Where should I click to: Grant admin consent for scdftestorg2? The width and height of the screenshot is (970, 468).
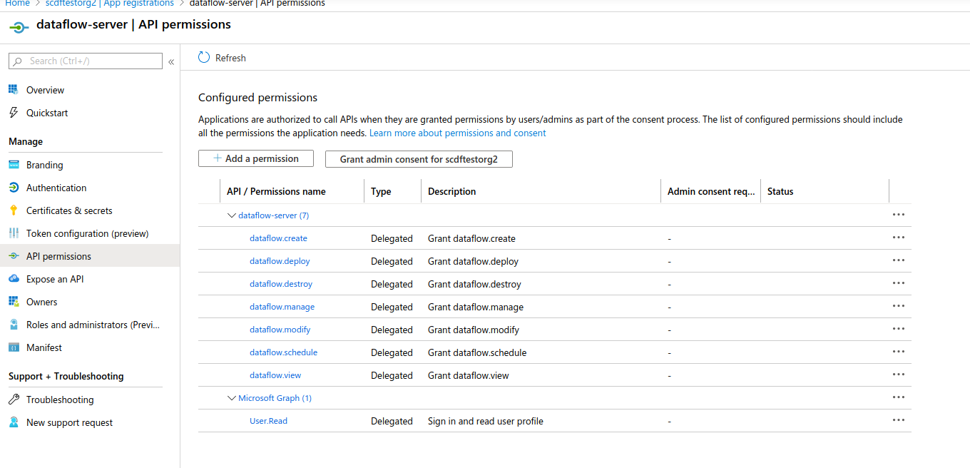tap(419, 159)
